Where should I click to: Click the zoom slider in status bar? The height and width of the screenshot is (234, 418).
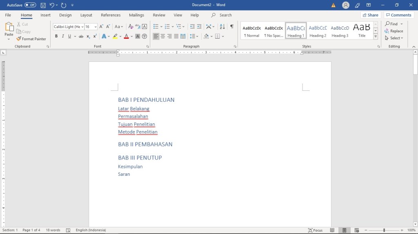tap(384, 230)
